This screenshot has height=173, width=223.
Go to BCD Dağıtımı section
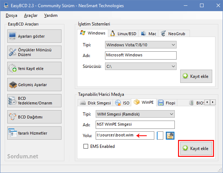pos(34,117)
